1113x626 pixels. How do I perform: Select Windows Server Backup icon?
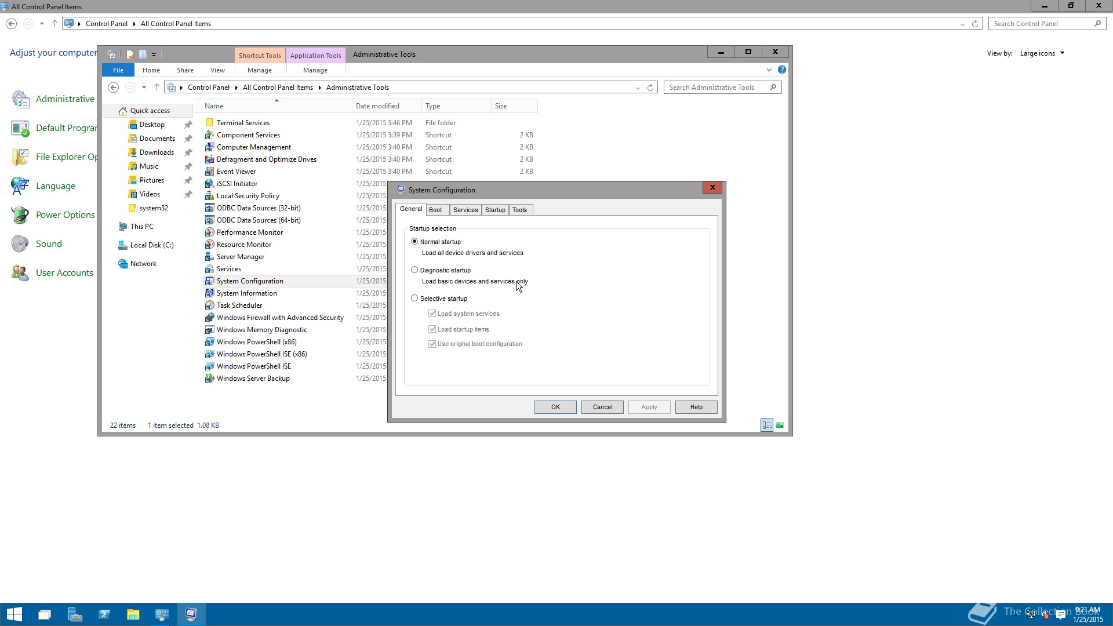click(x=209, y=378)
